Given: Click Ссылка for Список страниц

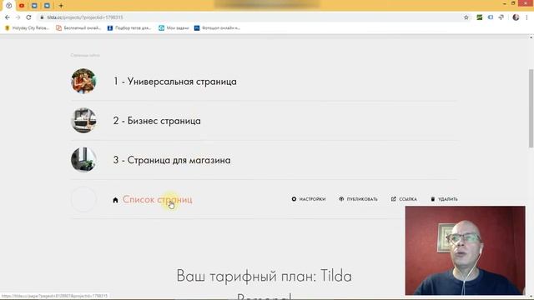Looking at the screenshot, I should (x=404, y=199).
